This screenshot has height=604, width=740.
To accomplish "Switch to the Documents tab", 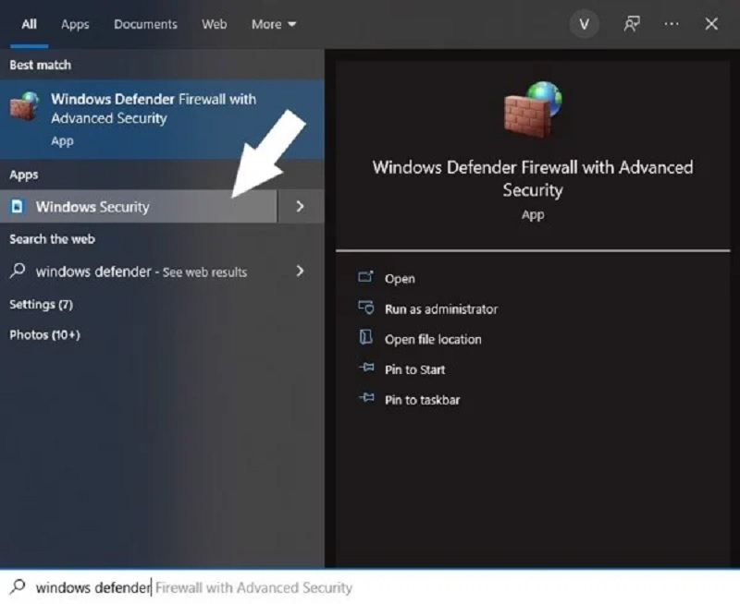I will (145, 24).
